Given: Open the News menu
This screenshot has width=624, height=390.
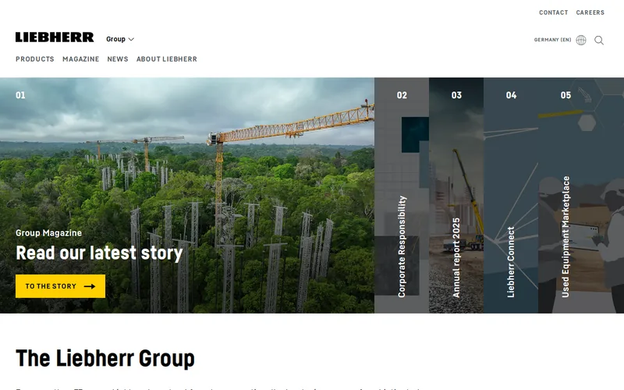Looking at the screenshot, I should tap(118, 59).
